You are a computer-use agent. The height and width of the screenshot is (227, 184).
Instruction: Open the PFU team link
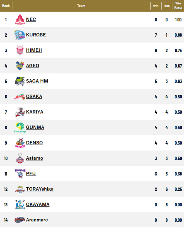tap(31, 174)
